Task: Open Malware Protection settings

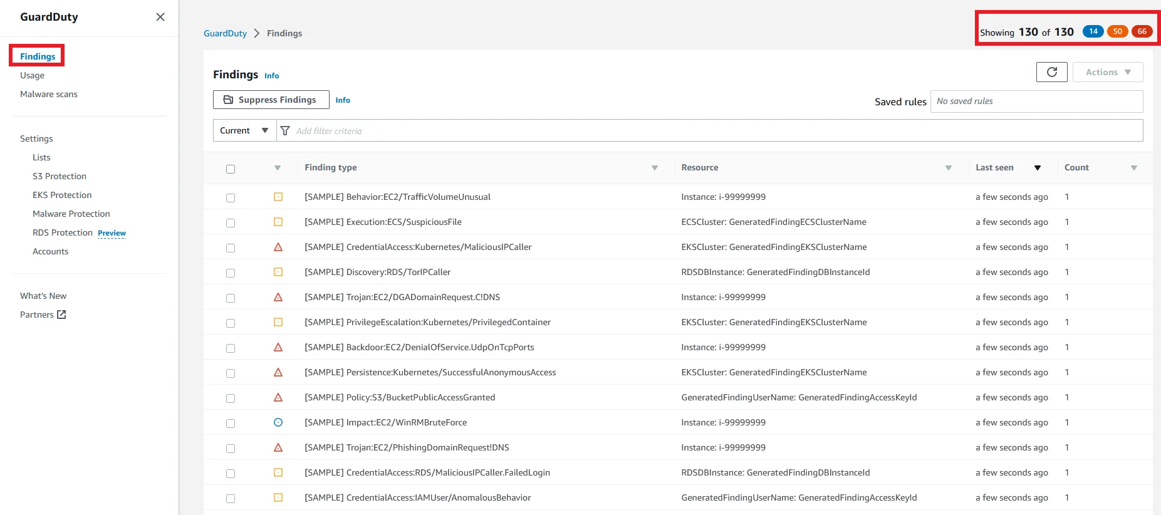Action: (71, 214)
